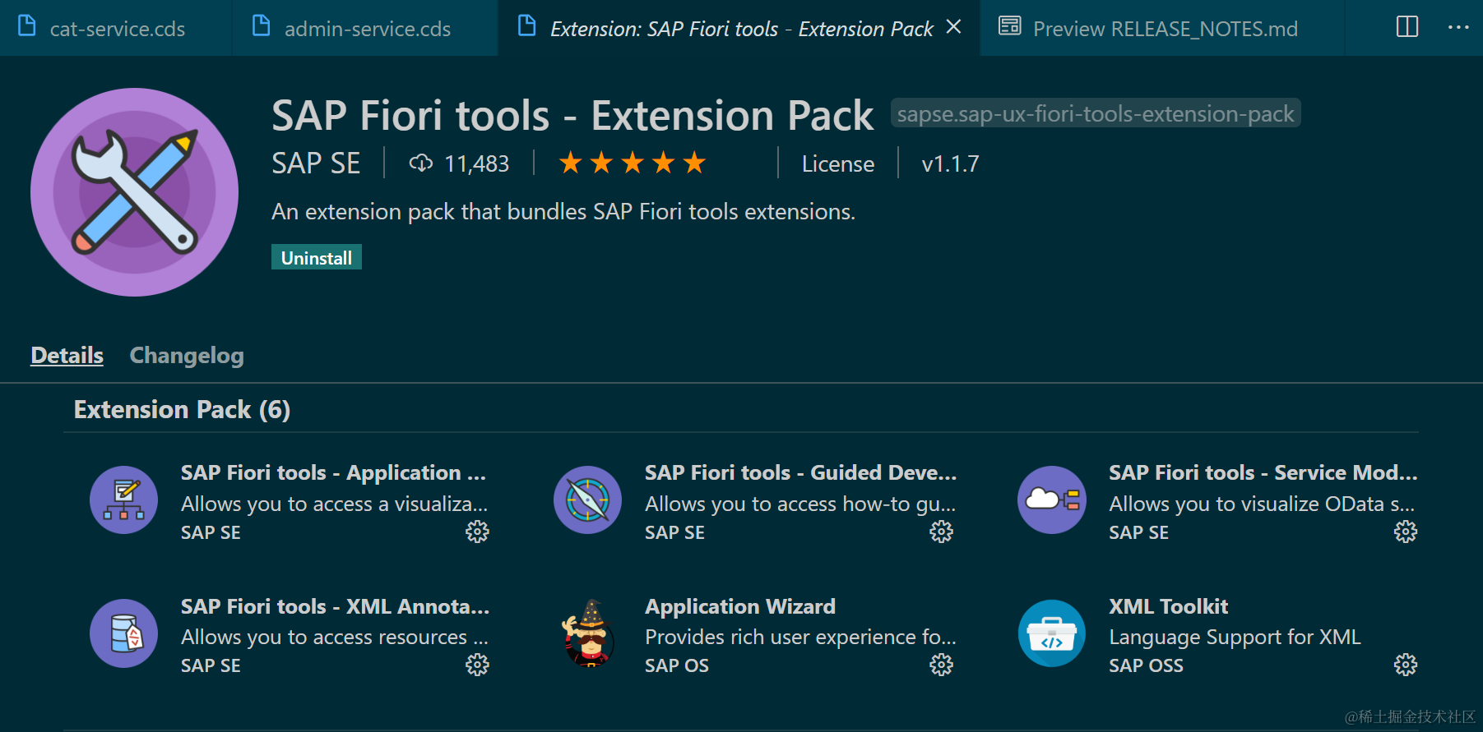
Task: Show the Changelog section
Action: click(187, 355)
